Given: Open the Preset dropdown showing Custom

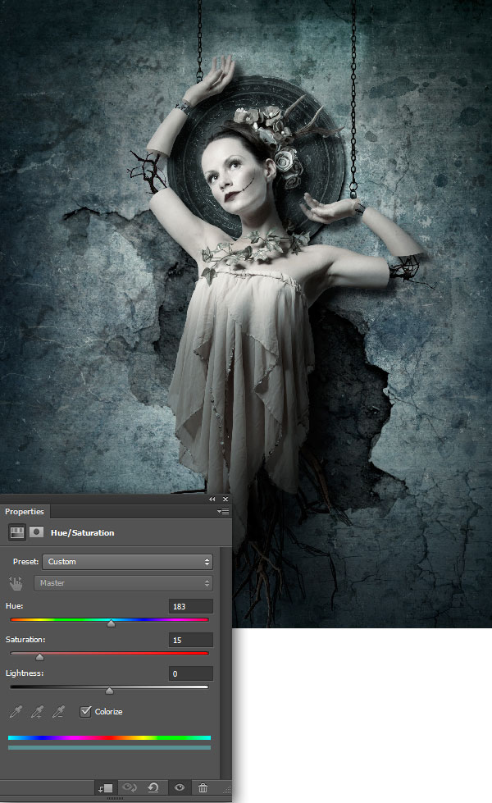Looking at the screenshot, I should tap(127, 562).
